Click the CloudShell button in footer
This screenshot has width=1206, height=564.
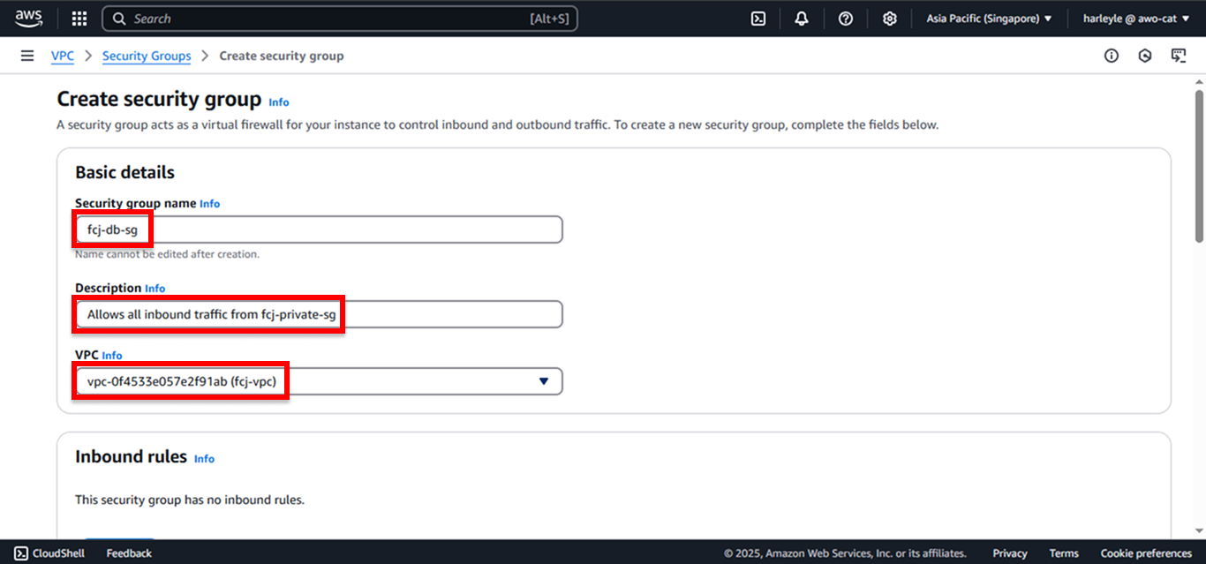(49, 553)
